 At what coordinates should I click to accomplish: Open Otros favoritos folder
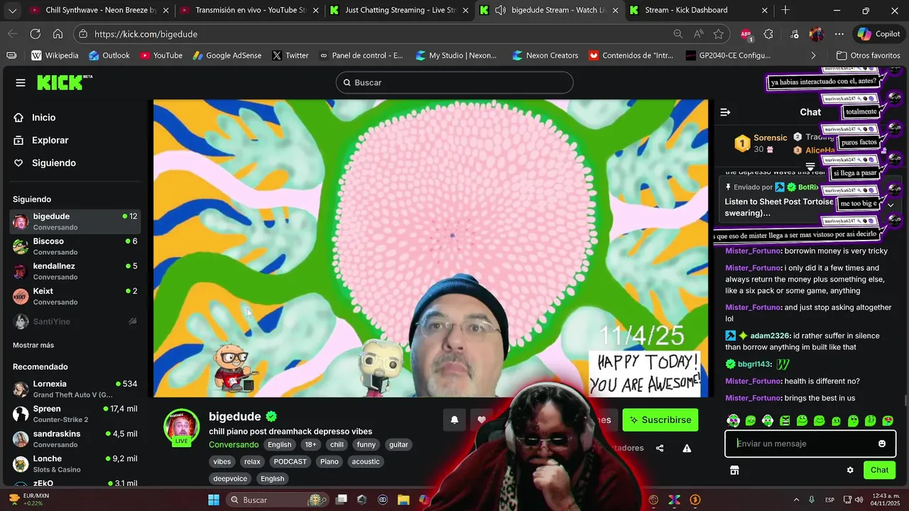tap(868, 55)
